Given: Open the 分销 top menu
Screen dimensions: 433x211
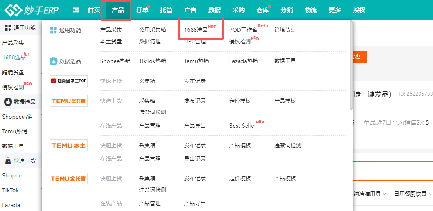Looking at the screenshot, I should coord(286,10).
